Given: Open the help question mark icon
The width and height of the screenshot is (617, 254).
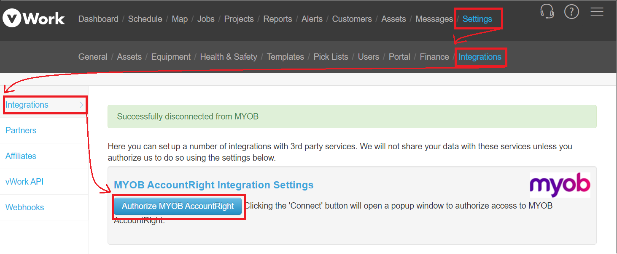Looking at the screenshot, I should coord(571,12).
